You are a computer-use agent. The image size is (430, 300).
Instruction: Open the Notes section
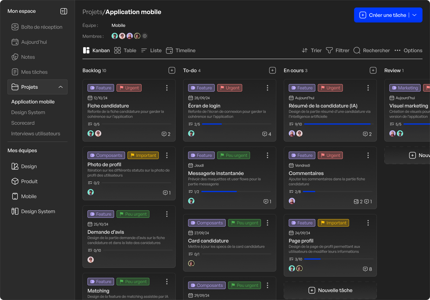click(x=28, y=57)
